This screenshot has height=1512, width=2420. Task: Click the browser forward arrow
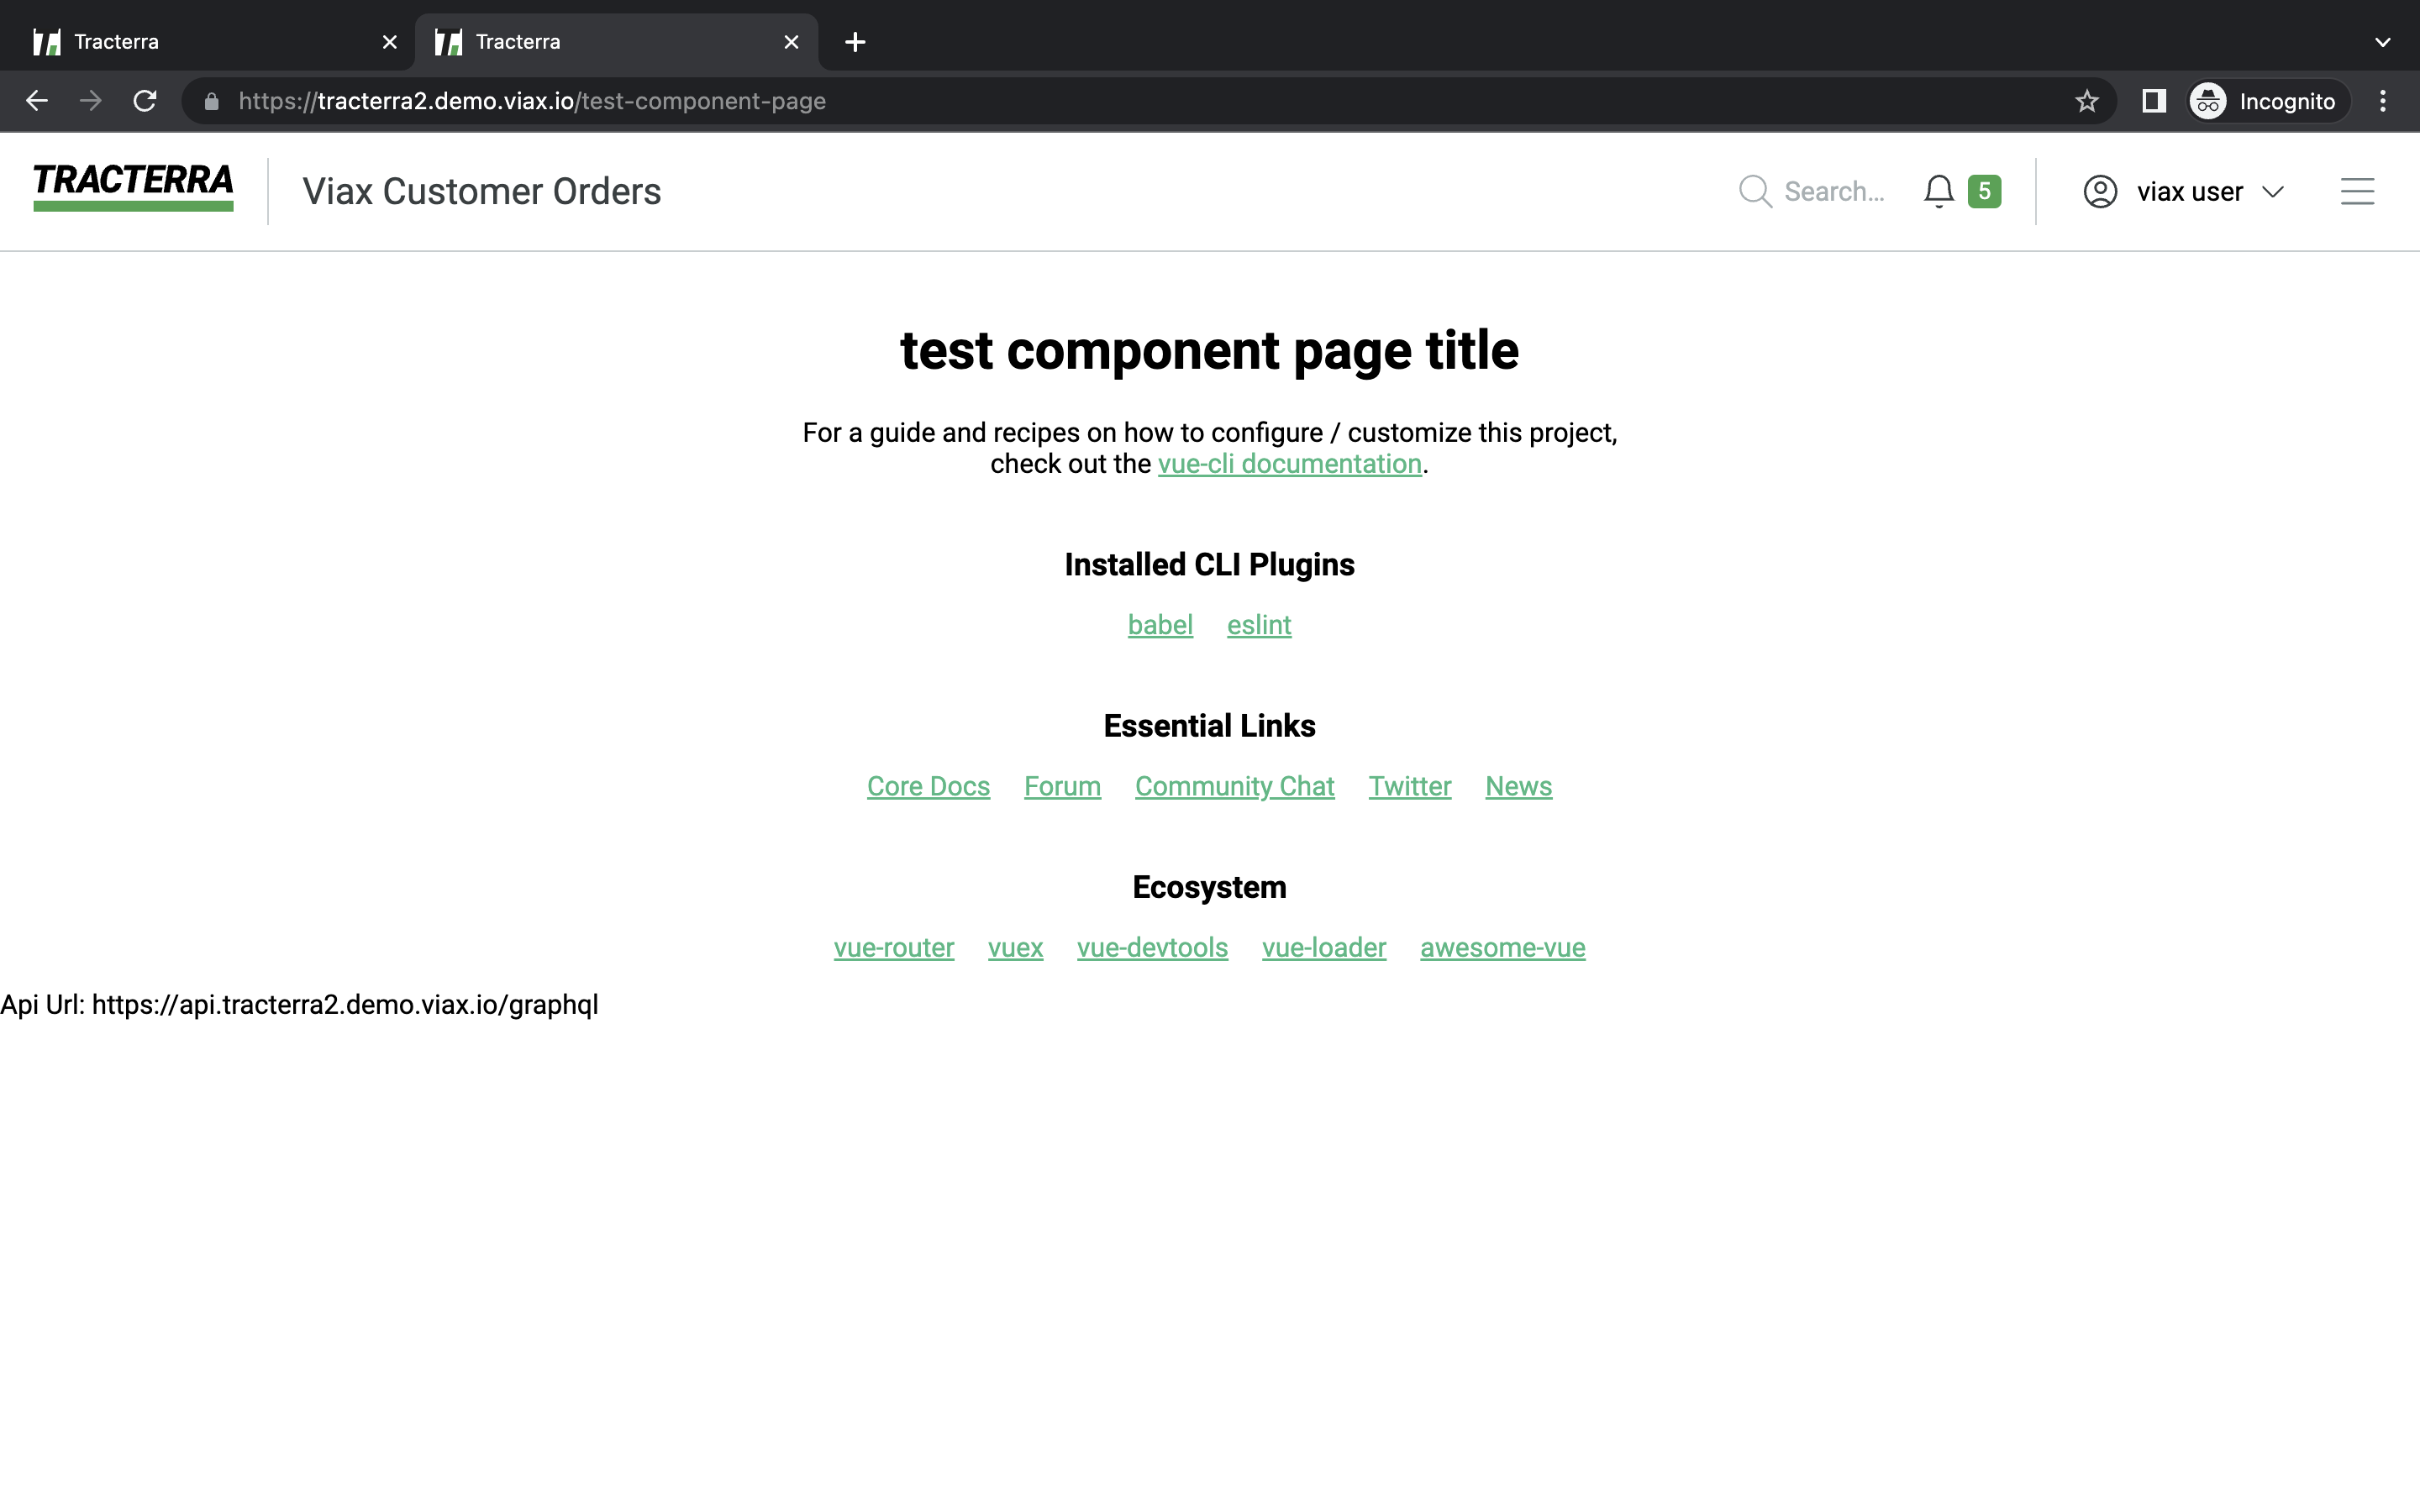[x=91, y=101]
